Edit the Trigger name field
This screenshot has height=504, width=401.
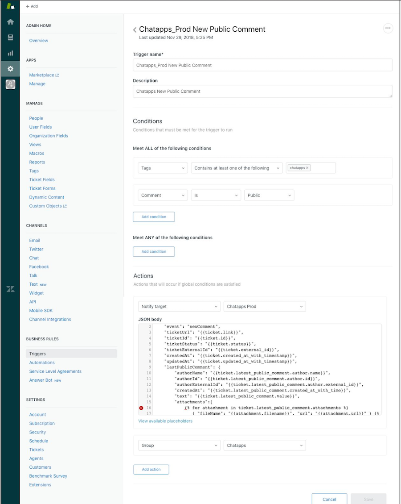point(262,65)
